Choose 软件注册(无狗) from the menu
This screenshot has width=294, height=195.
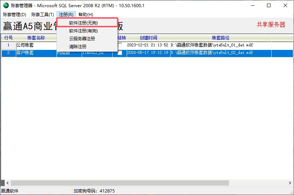[x=87, y=23]
